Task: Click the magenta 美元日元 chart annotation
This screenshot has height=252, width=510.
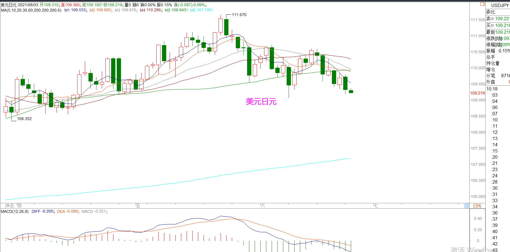Action: tap(261, 101)
